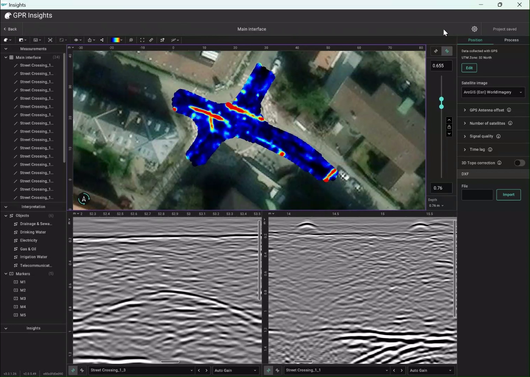
Task: Activate the horizontal flip toggle near the slider
Action: 436,51
